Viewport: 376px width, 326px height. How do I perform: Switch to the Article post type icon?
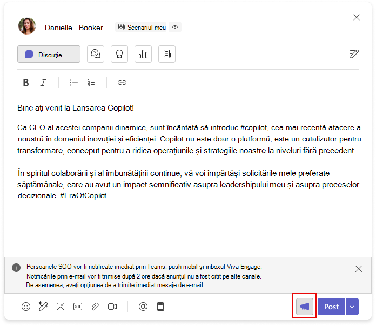166,54
